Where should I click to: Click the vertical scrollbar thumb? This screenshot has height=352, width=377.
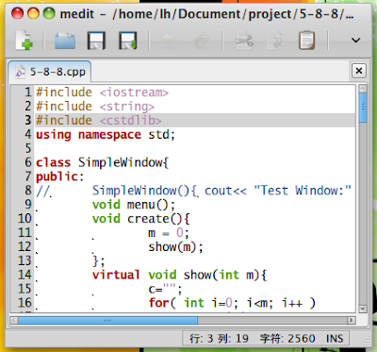tap(363, 108)
